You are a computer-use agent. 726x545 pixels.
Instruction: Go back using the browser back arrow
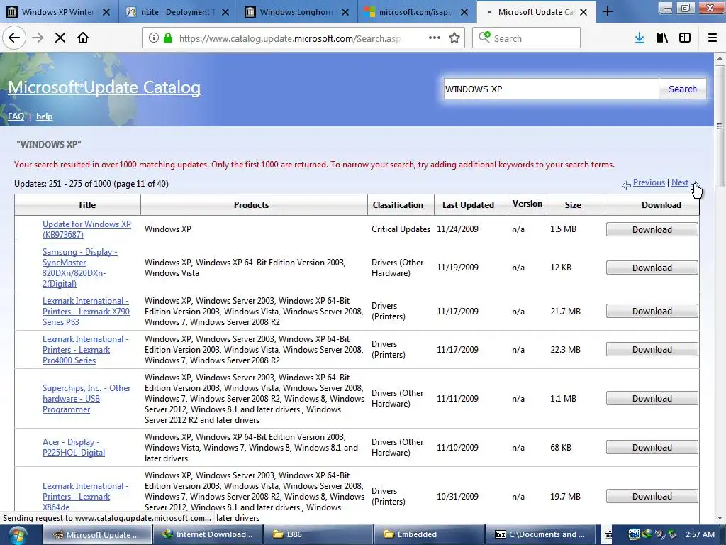tap(14, 38)
